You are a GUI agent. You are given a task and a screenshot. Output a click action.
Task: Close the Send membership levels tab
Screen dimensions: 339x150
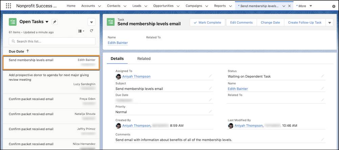(x=289, y=6)
